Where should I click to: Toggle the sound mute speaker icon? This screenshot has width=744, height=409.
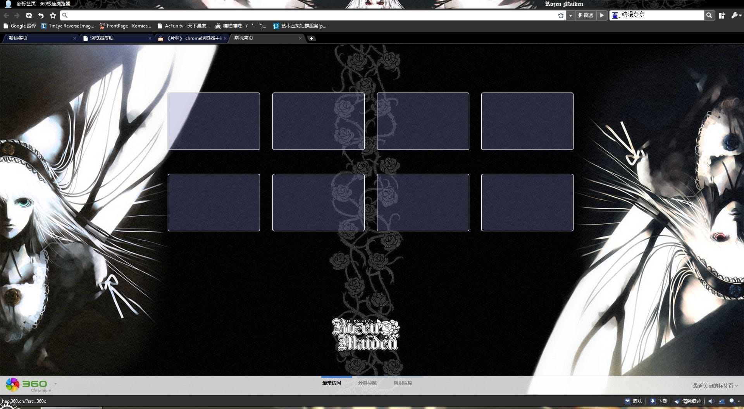(711, 401)
